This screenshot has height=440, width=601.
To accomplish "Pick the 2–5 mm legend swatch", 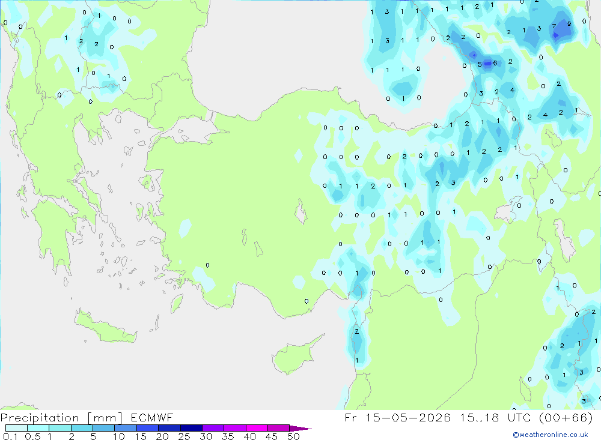I will [82, 428].
